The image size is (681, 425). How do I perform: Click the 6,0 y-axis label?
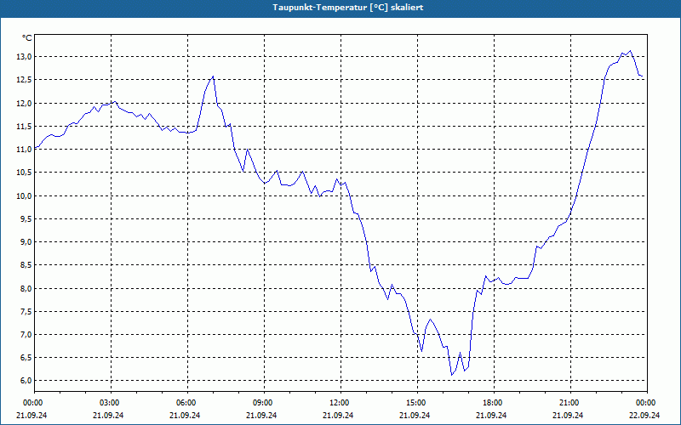26,381
